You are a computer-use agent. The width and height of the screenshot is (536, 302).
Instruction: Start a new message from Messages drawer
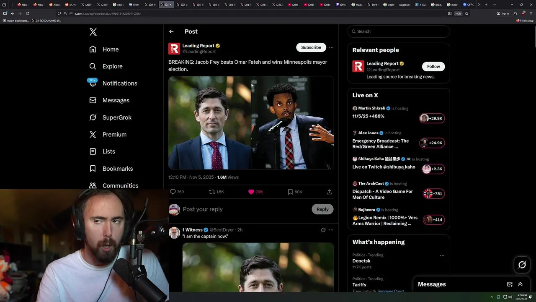[510, 284]
